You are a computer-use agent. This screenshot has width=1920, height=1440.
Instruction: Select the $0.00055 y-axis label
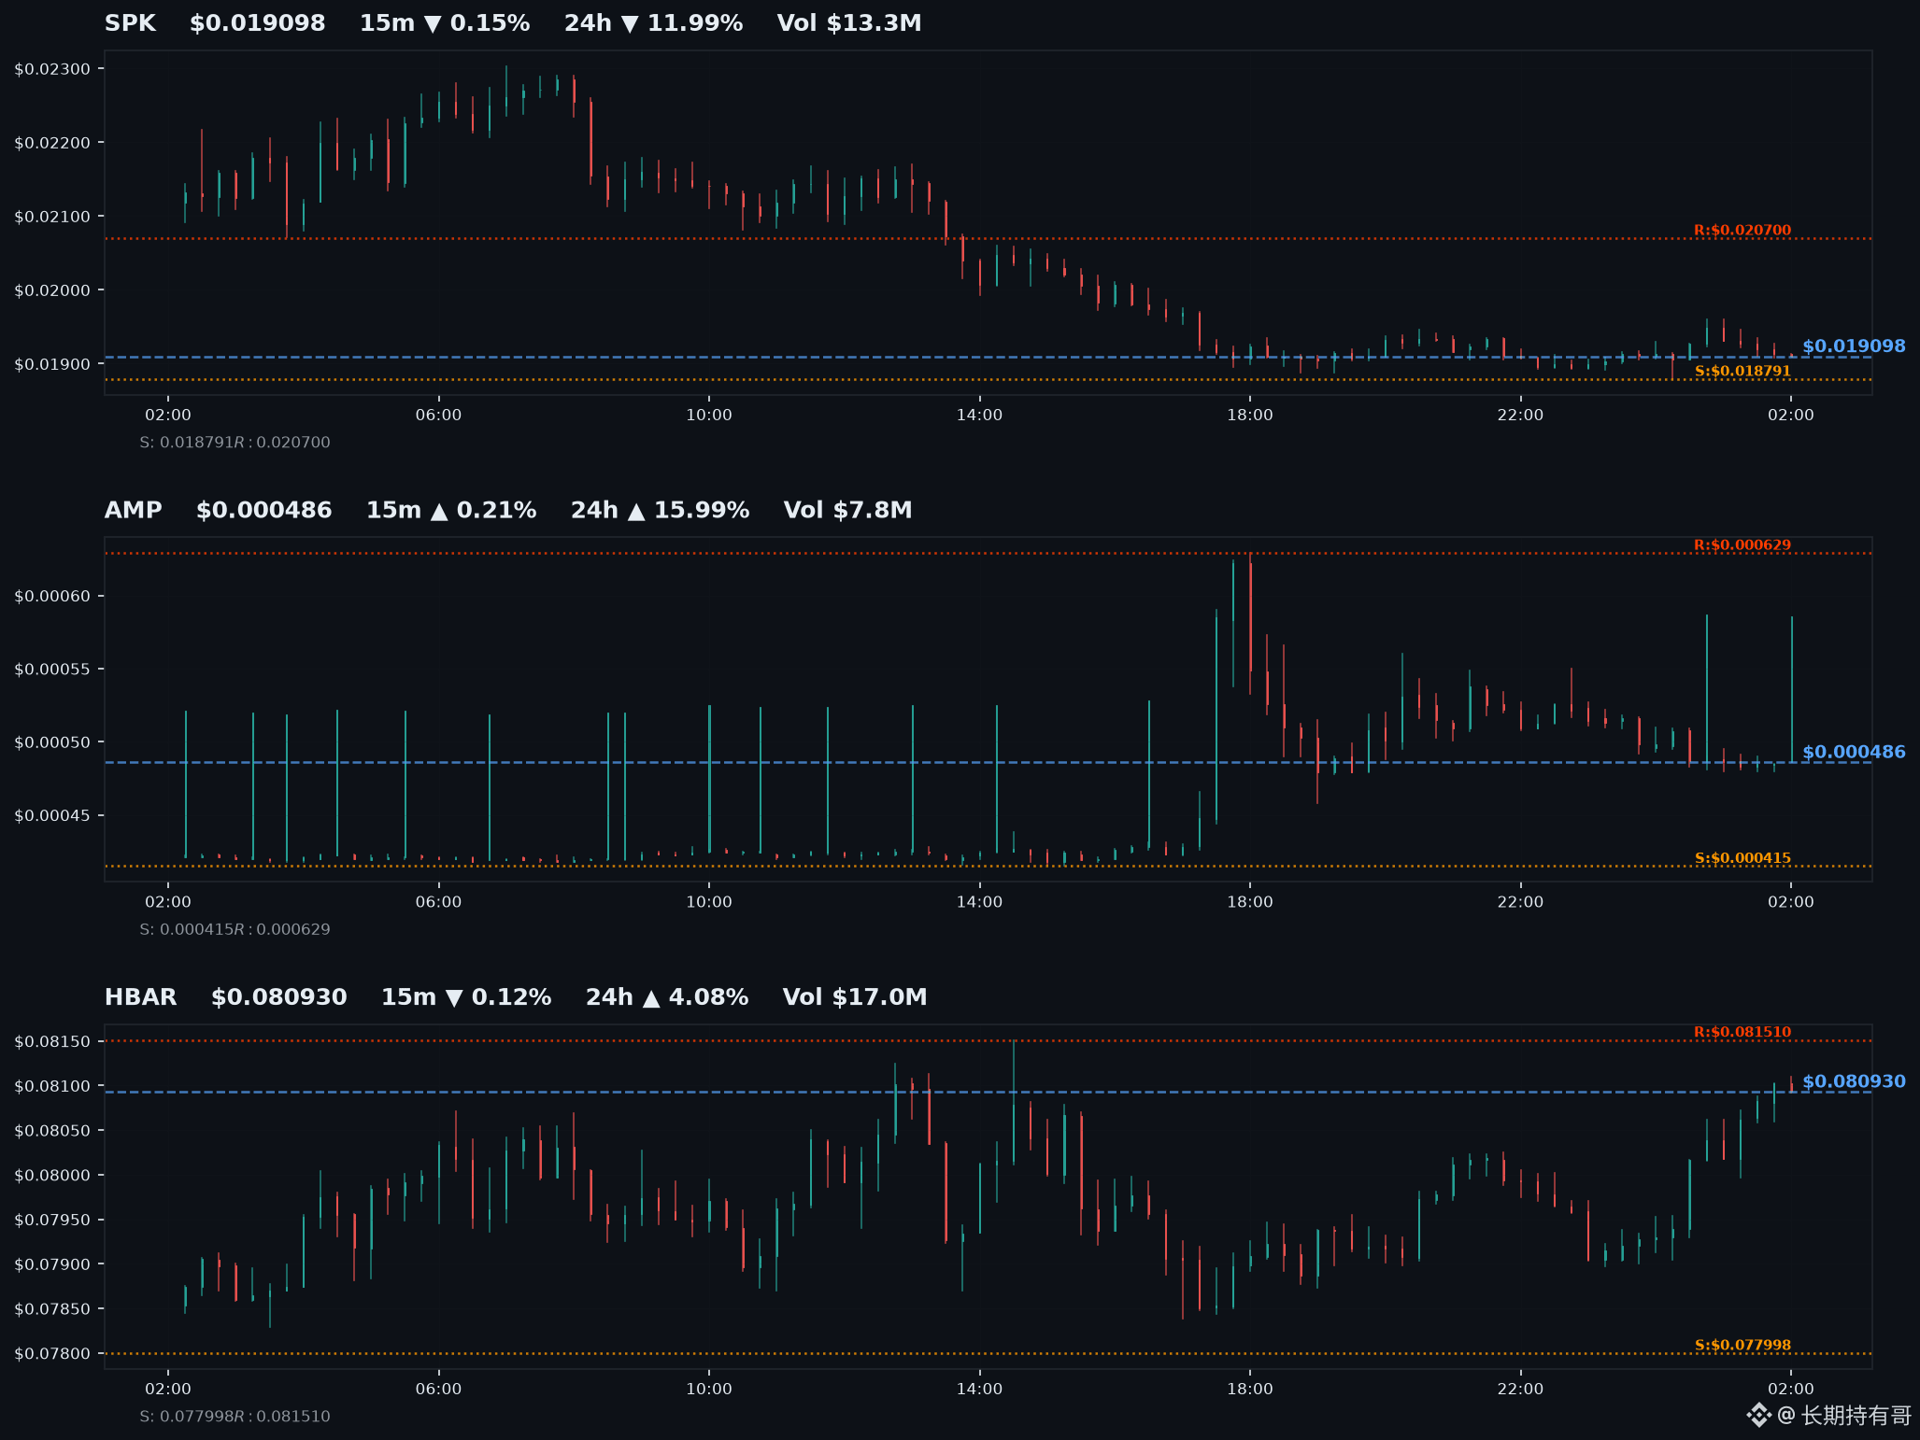52,670
